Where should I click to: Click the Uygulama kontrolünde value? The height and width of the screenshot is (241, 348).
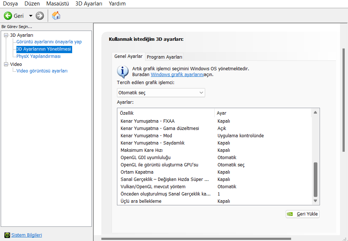(241, 136)
